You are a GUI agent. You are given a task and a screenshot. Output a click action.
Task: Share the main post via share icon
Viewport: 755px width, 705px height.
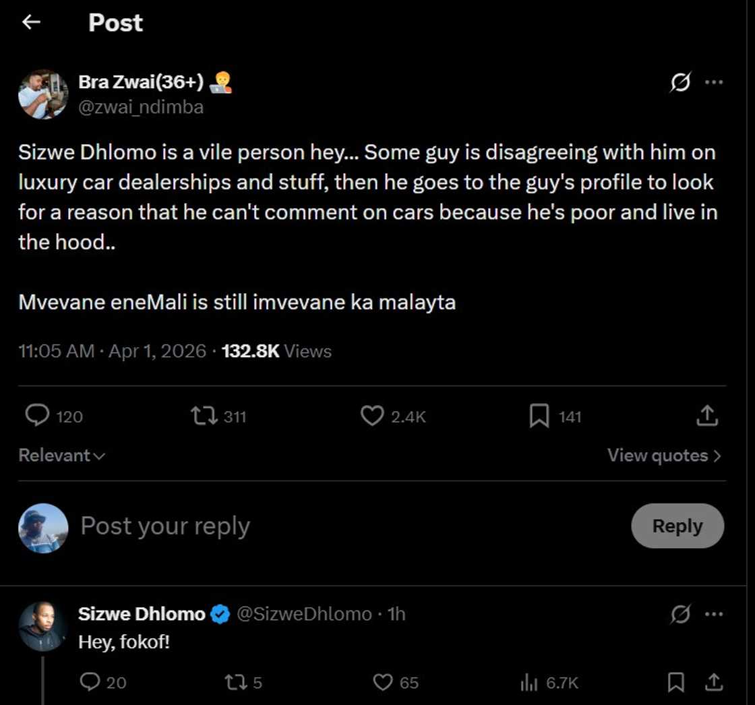point(706,416)
